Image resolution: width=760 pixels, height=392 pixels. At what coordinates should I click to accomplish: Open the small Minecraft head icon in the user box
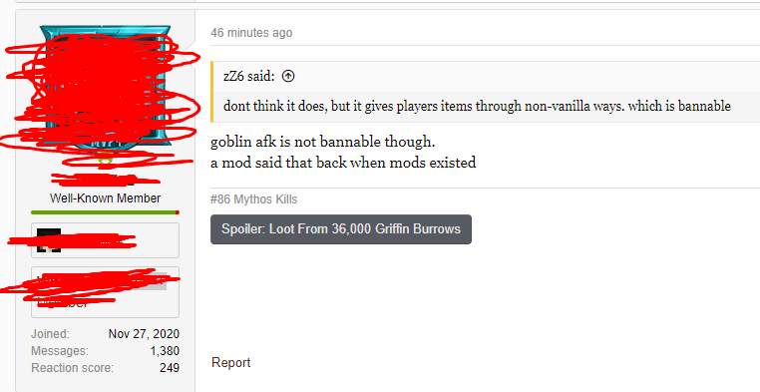(x=49, y=240)
